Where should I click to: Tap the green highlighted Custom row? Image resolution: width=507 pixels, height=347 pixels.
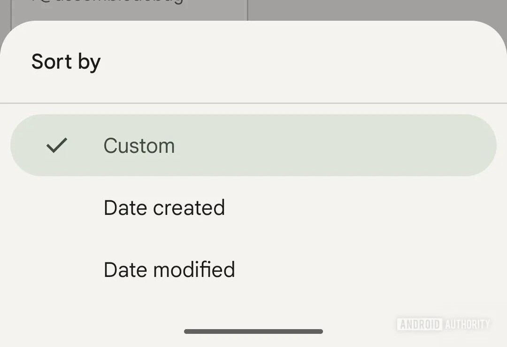pos(329,146)
